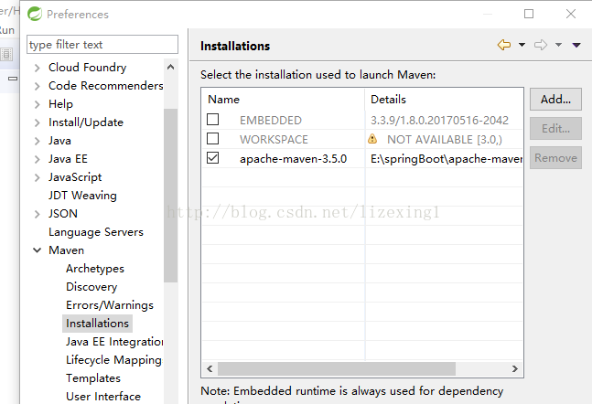Maximize the Preferences dialog
The height and width of the screenshot is (404, 592).
529,14
